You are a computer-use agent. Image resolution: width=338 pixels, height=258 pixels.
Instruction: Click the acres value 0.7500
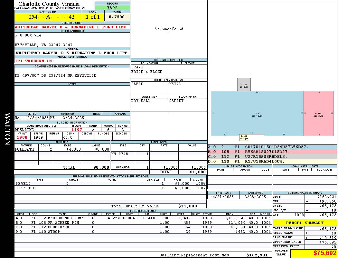pyautogui.click(x=117, y=17)
